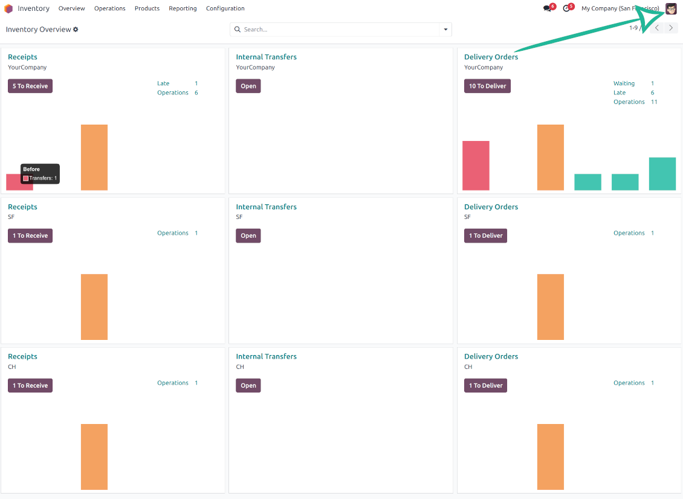Open the CH Delivery Orders card title
The width and height of the screenshot is (683, 499).
tap(491, 356)
